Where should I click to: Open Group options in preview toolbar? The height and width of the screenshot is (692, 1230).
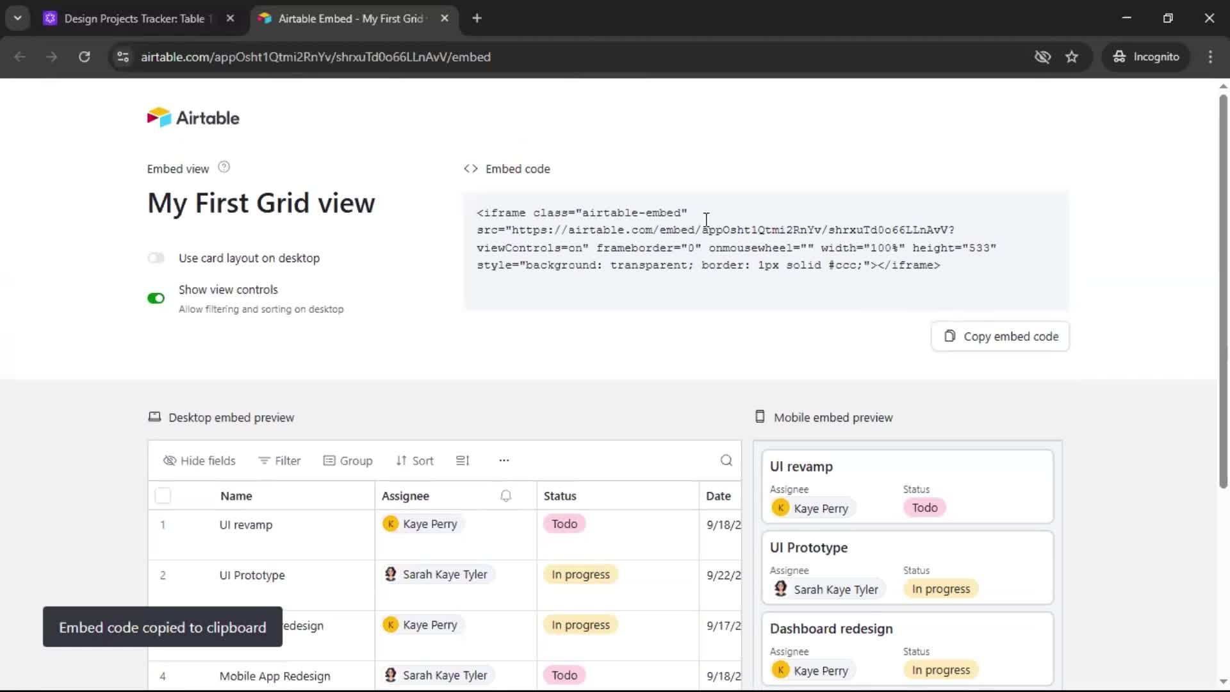pyautogui.click(x=348, y=461)
